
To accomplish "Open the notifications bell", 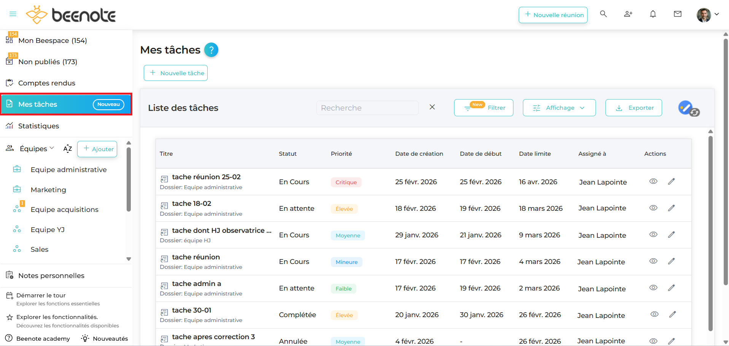I will point(653,14).
